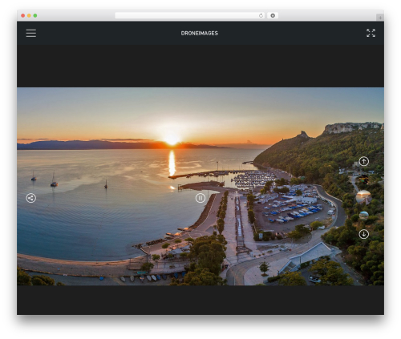
Task: Go to previous image with up arrow
Action: point(363,161)
